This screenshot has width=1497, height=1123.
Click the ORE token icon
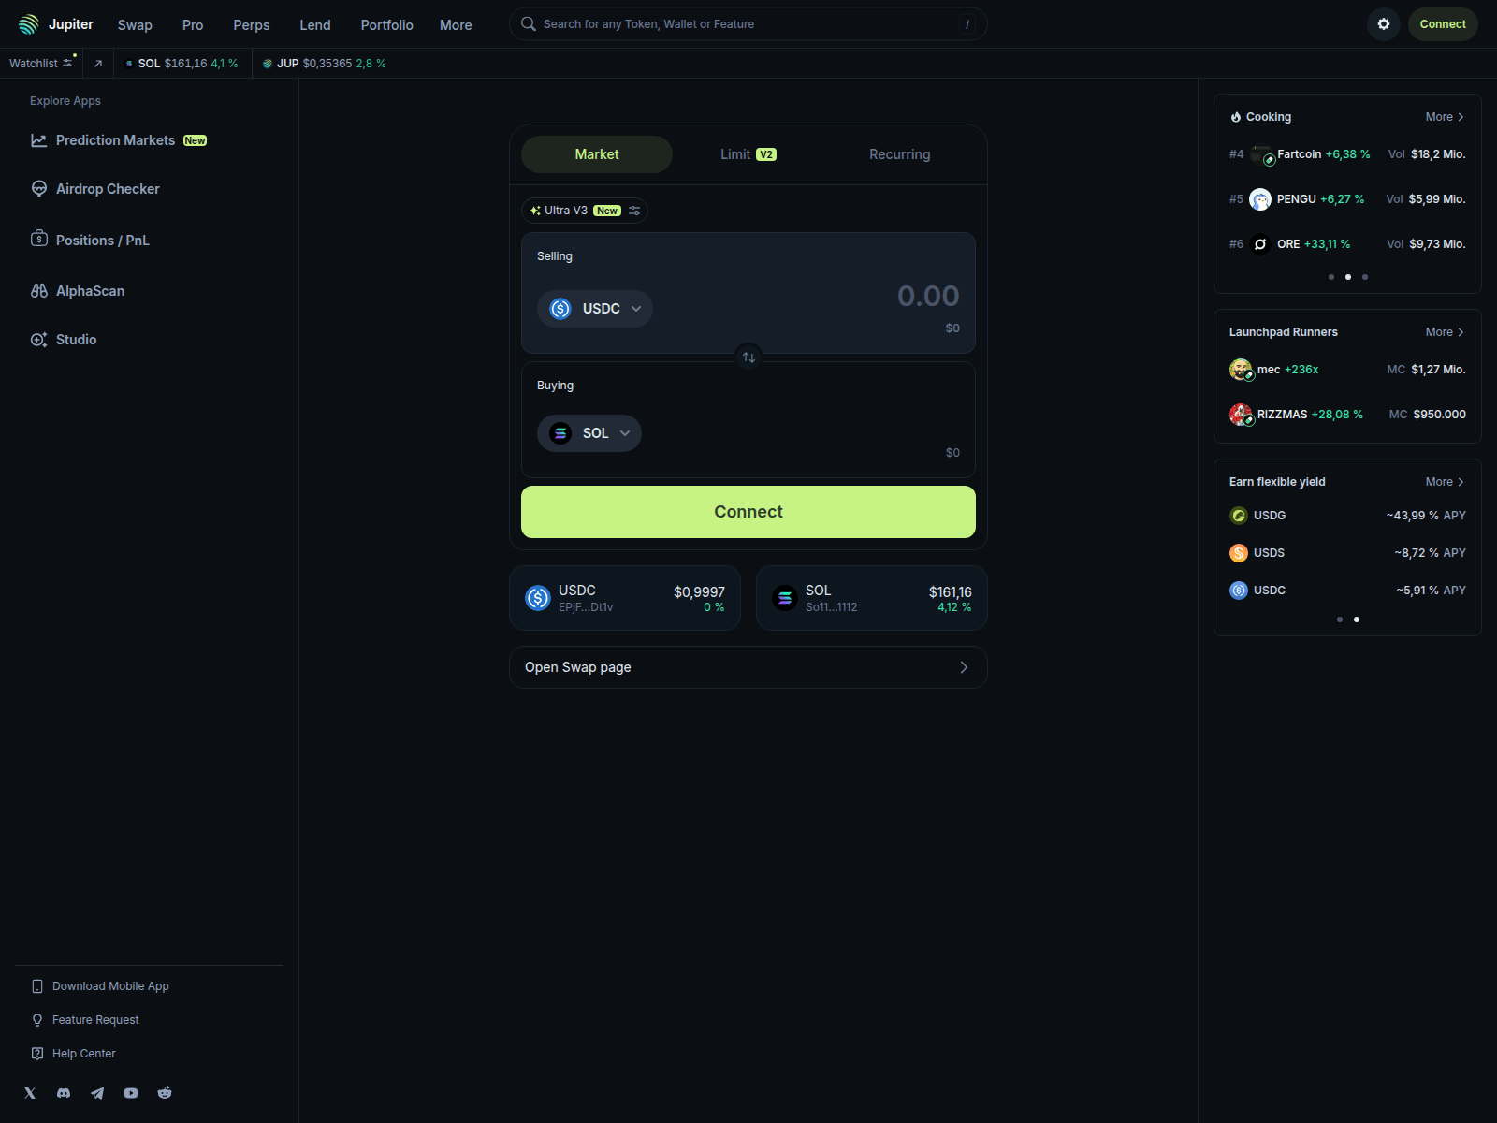(x=1260, y=244)
